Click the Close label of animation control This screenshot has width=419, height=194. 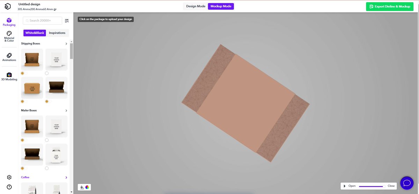[391, 186]
